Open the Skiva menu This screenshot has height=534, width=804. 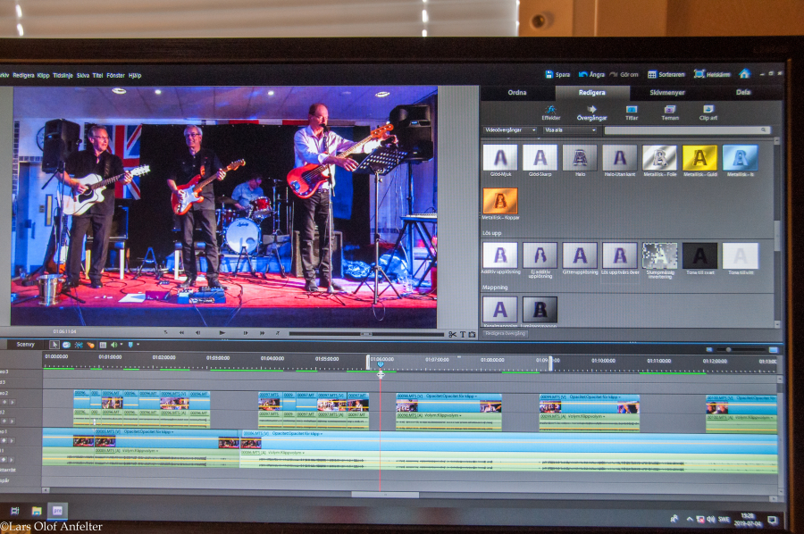click(x=83, y=75)
